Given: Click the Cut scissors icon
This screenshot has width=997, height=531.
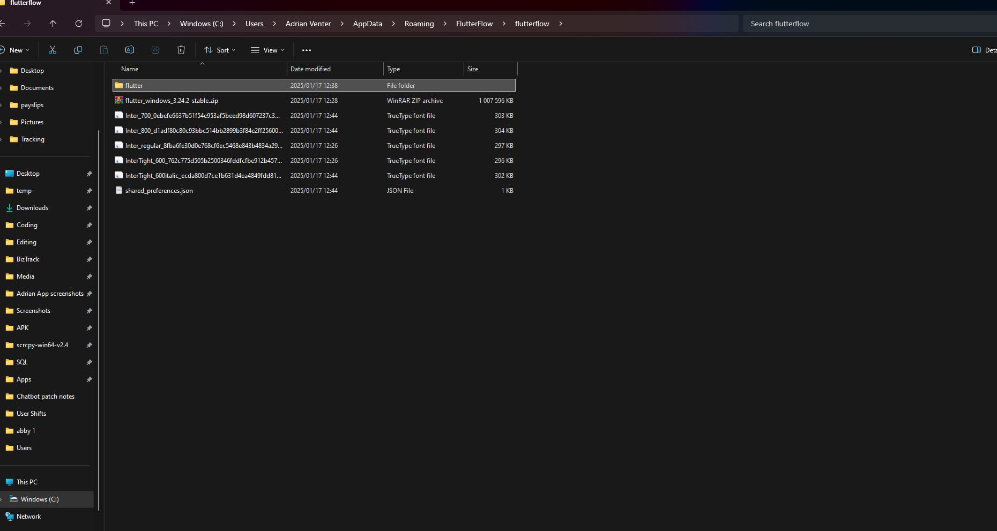Looking at the screenshot, I should click(53, 50).
